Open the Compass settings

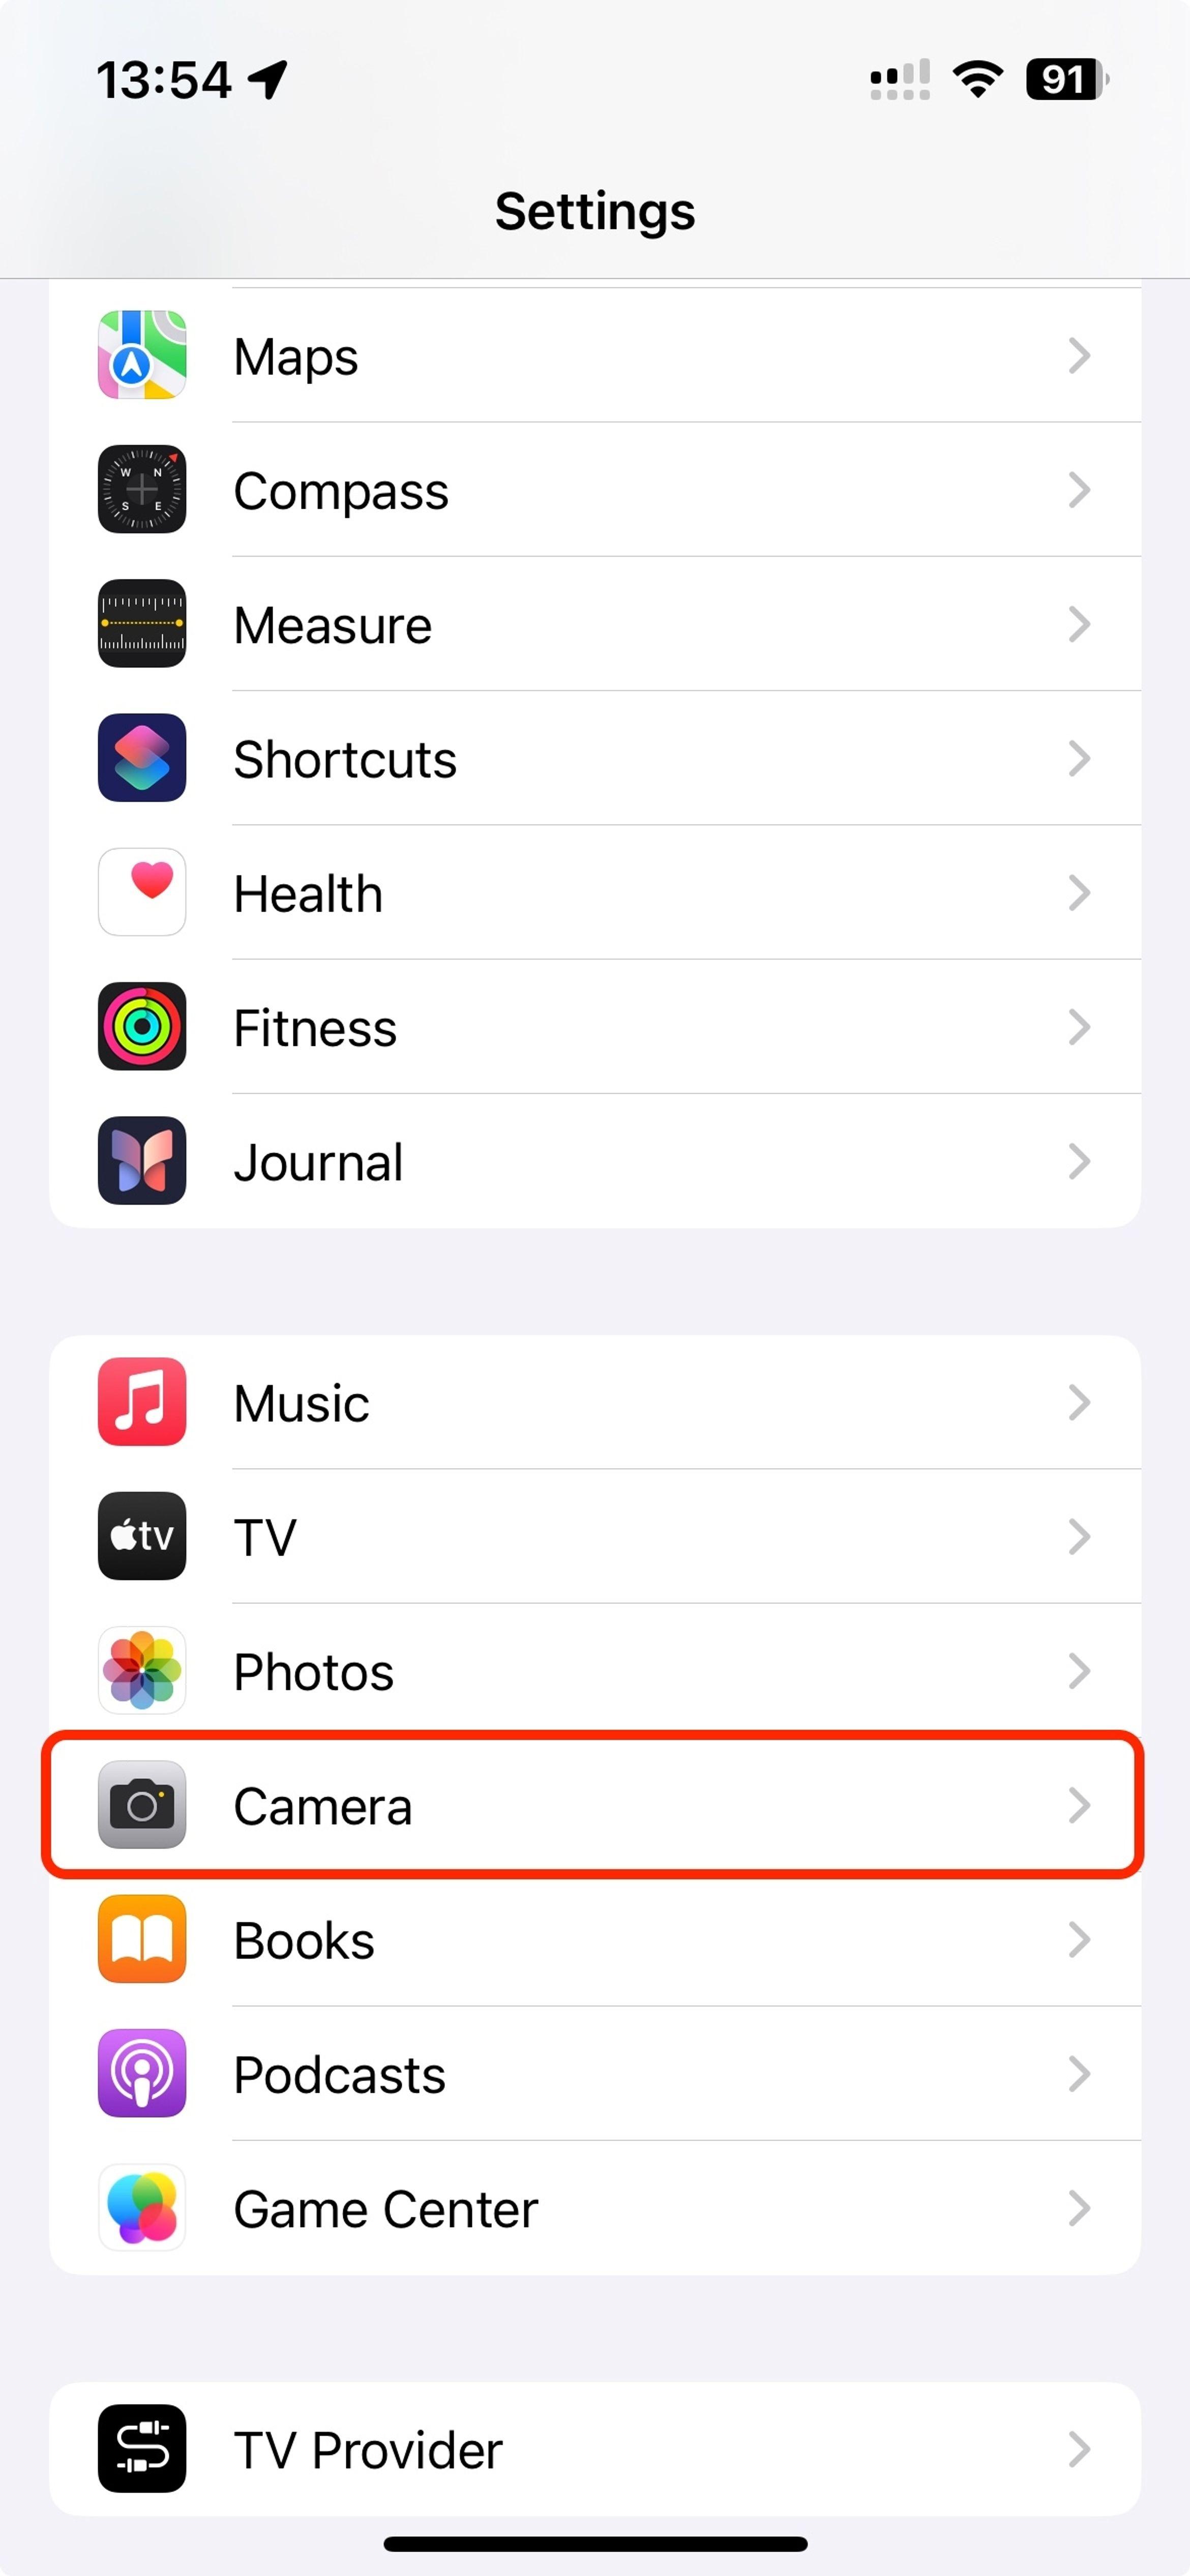(x=594, y=489)
